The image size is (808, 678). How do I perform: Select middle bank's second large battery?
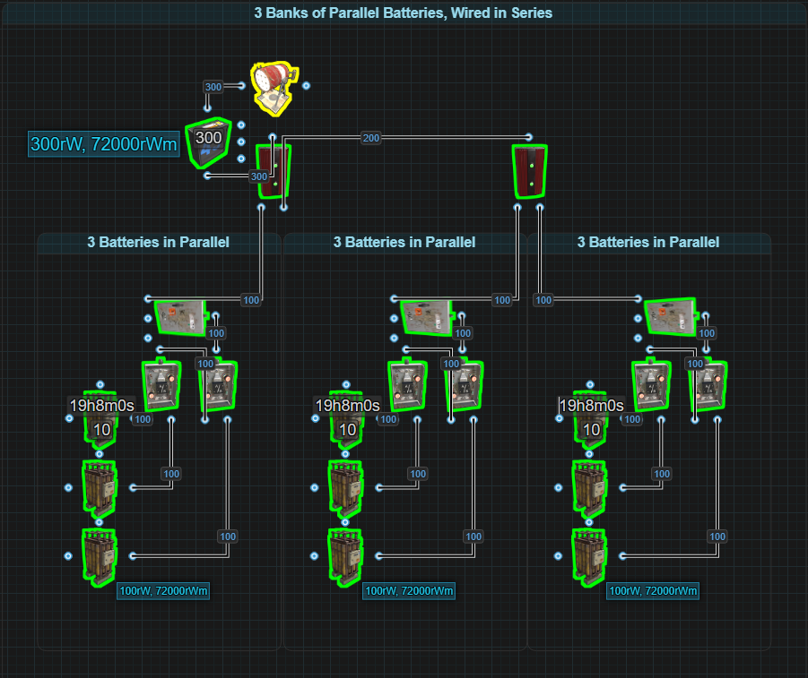[345, 488]
